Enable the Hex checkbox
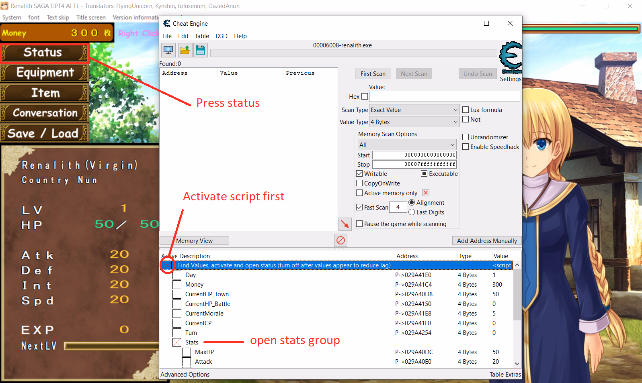Viewport: 642px width, 383px height. point(365,97)
